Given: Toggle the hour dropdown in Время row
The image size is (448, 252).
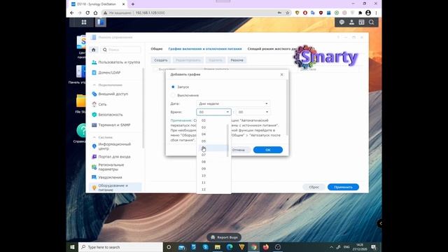Looking at the screenshot, I should pyautogui.click(x=213, y=112).
